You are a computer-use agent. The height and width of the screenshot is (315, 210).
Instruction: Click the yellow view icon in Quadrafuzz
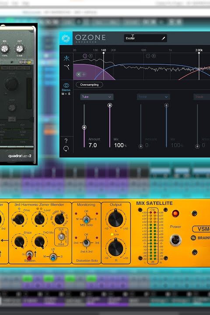29,62
